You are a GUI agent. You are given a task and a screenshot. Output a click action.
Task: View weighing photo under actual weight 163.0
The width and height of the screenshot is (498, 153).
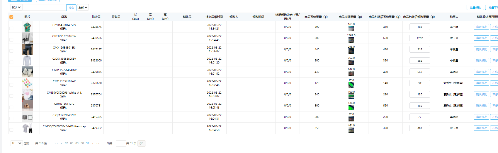(351, 29)
